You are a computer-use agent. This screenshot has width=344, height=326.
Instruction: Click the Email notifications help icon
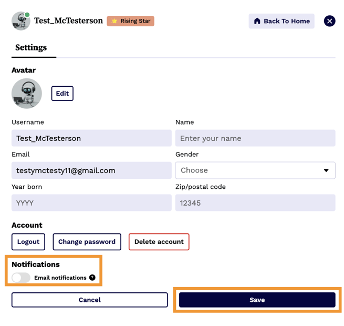click(92, 278)
